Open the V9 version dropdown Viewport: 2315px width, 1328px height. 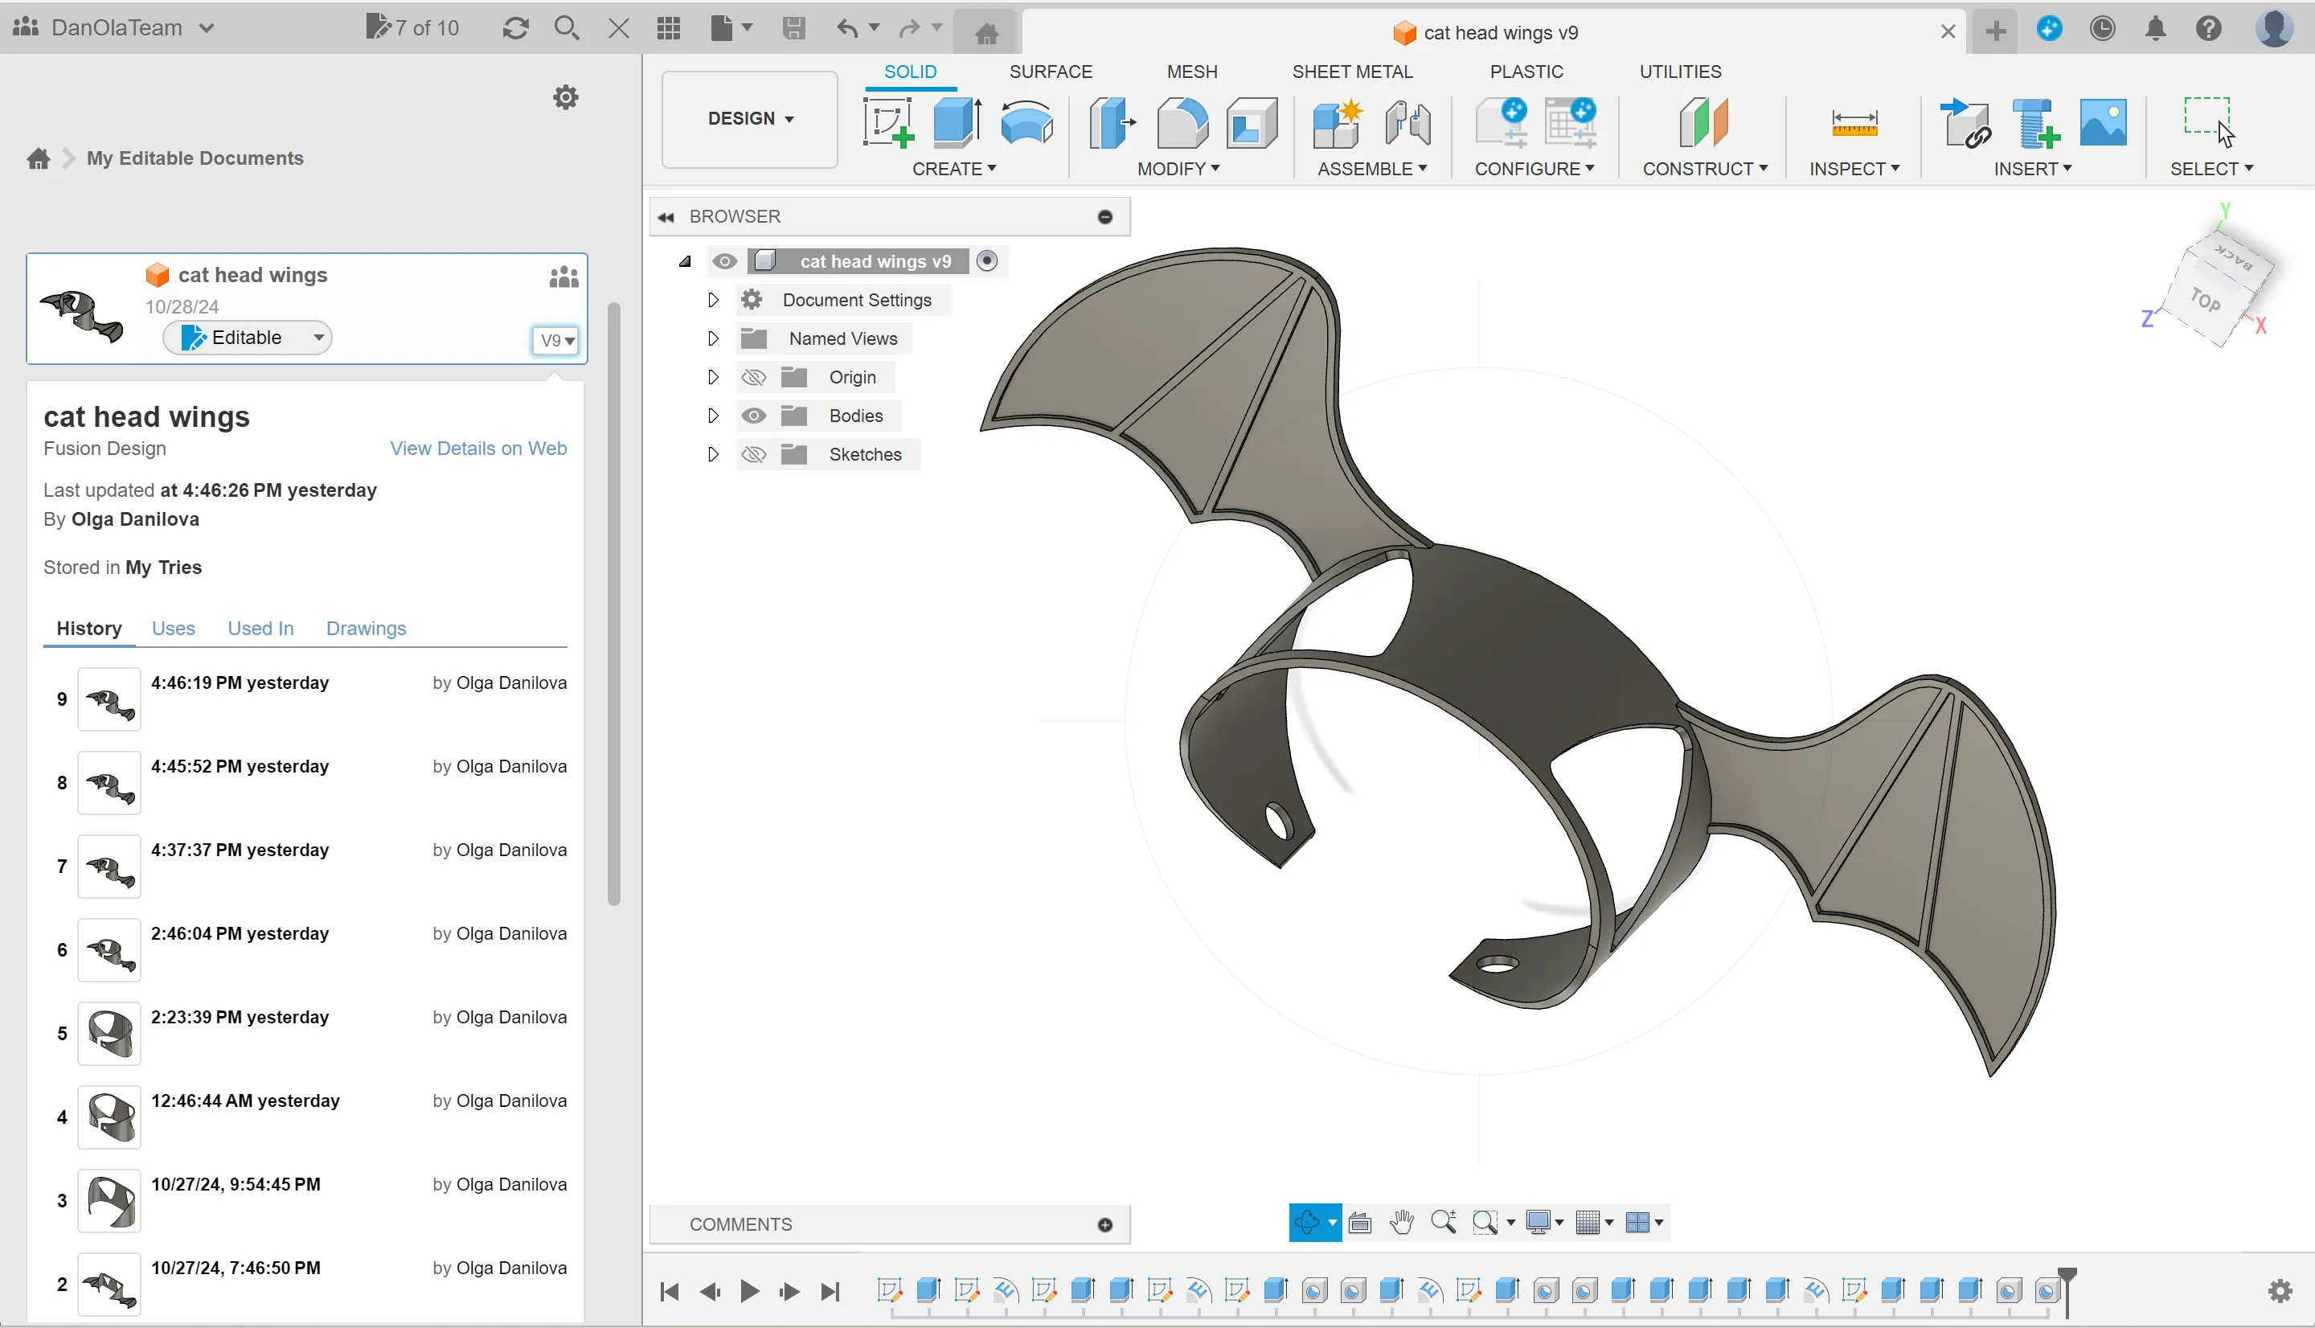(556, 340)
